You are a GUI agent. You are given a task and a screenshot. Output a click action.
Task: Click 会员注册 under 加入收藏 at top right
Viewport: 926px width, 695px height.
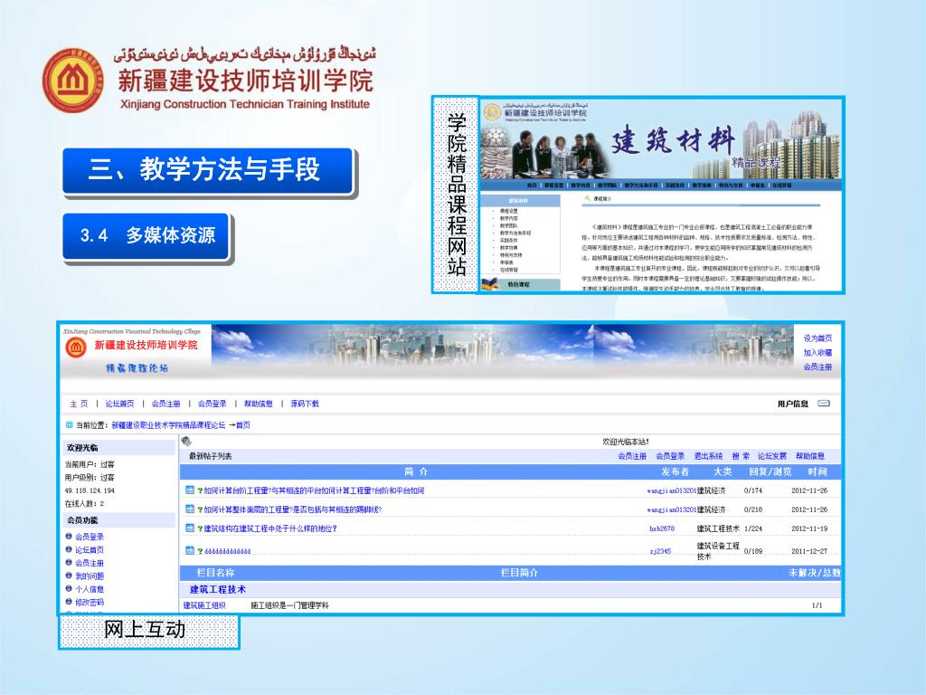(x=817, y=367)
